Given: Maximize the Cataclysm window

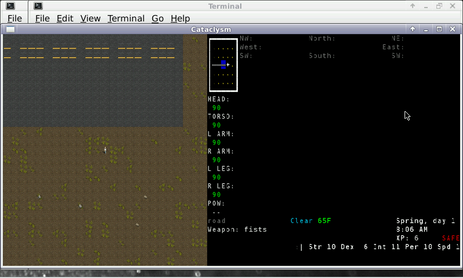Looking at the screenshot, I should 439,29.
